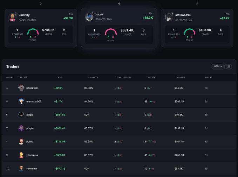Click stefanos99's avatar in third place card
This screenshot has width=238, height=177.
[169, 17]
